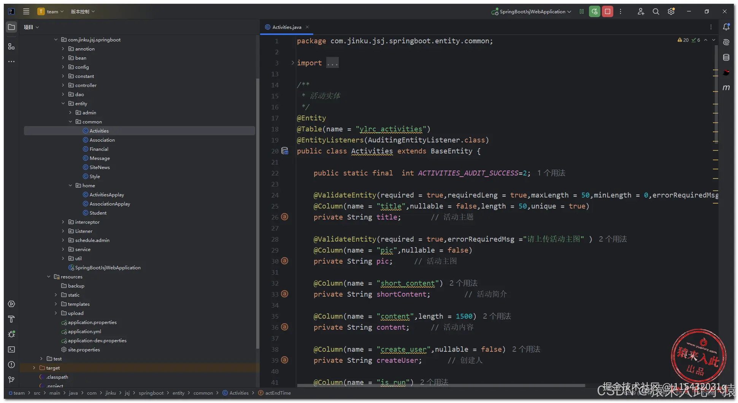738x403 pixels.
Task: Expand the controller package
Action: tap(63, 85)
